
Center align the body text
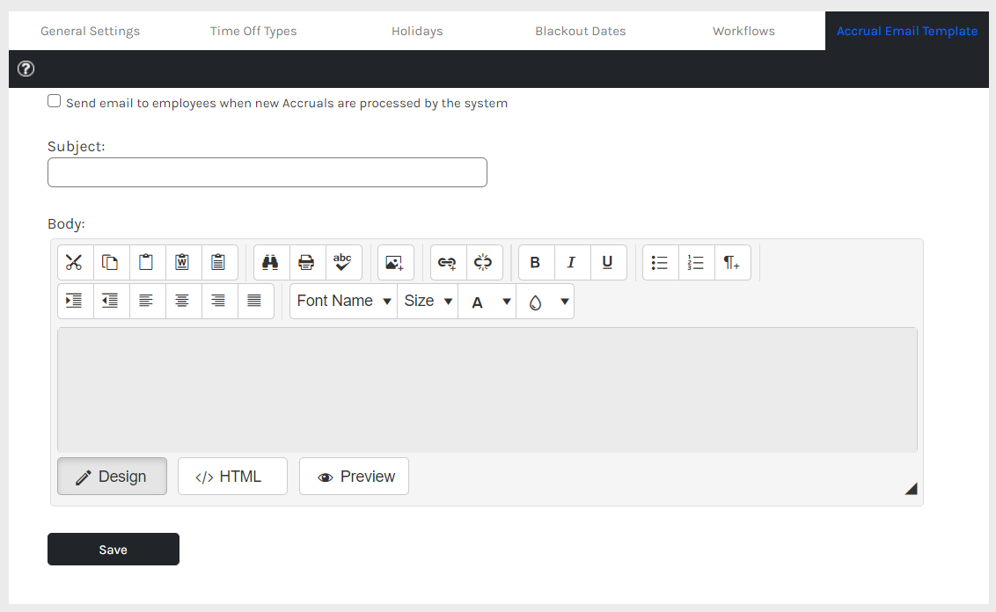pos(183,301)
